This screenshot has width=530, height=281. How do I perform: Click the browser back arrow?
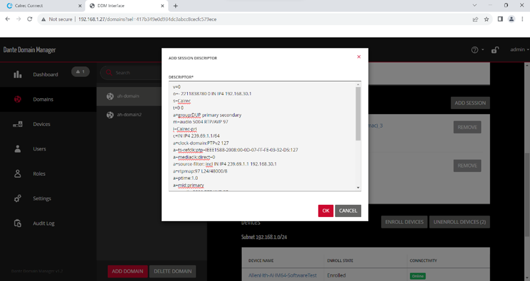click(x=8, y=20)
